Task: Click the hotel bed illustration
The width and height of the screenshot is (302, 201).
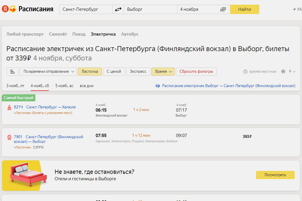Action: tap(28, 174)
